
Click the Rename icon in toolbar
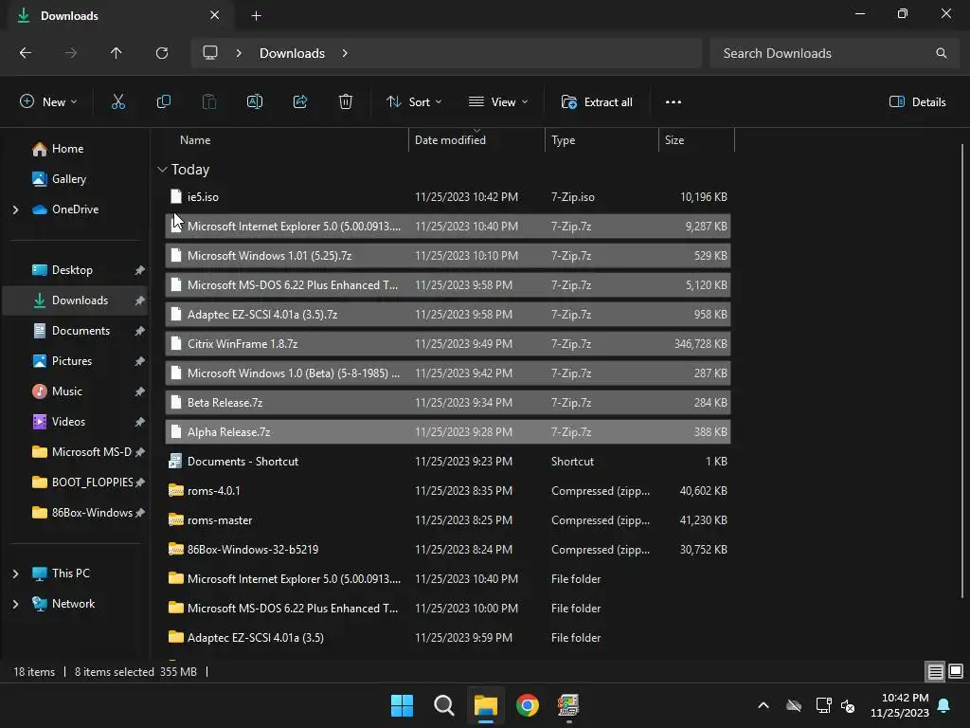point(255,102)
